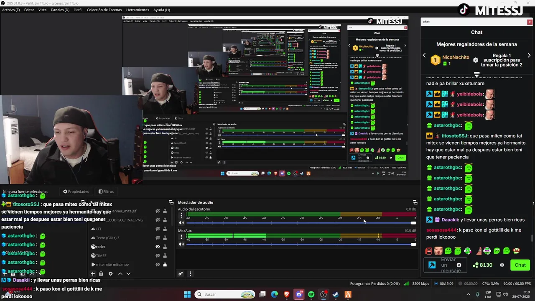Open the Paneles (D) menu

click(60, 10)
